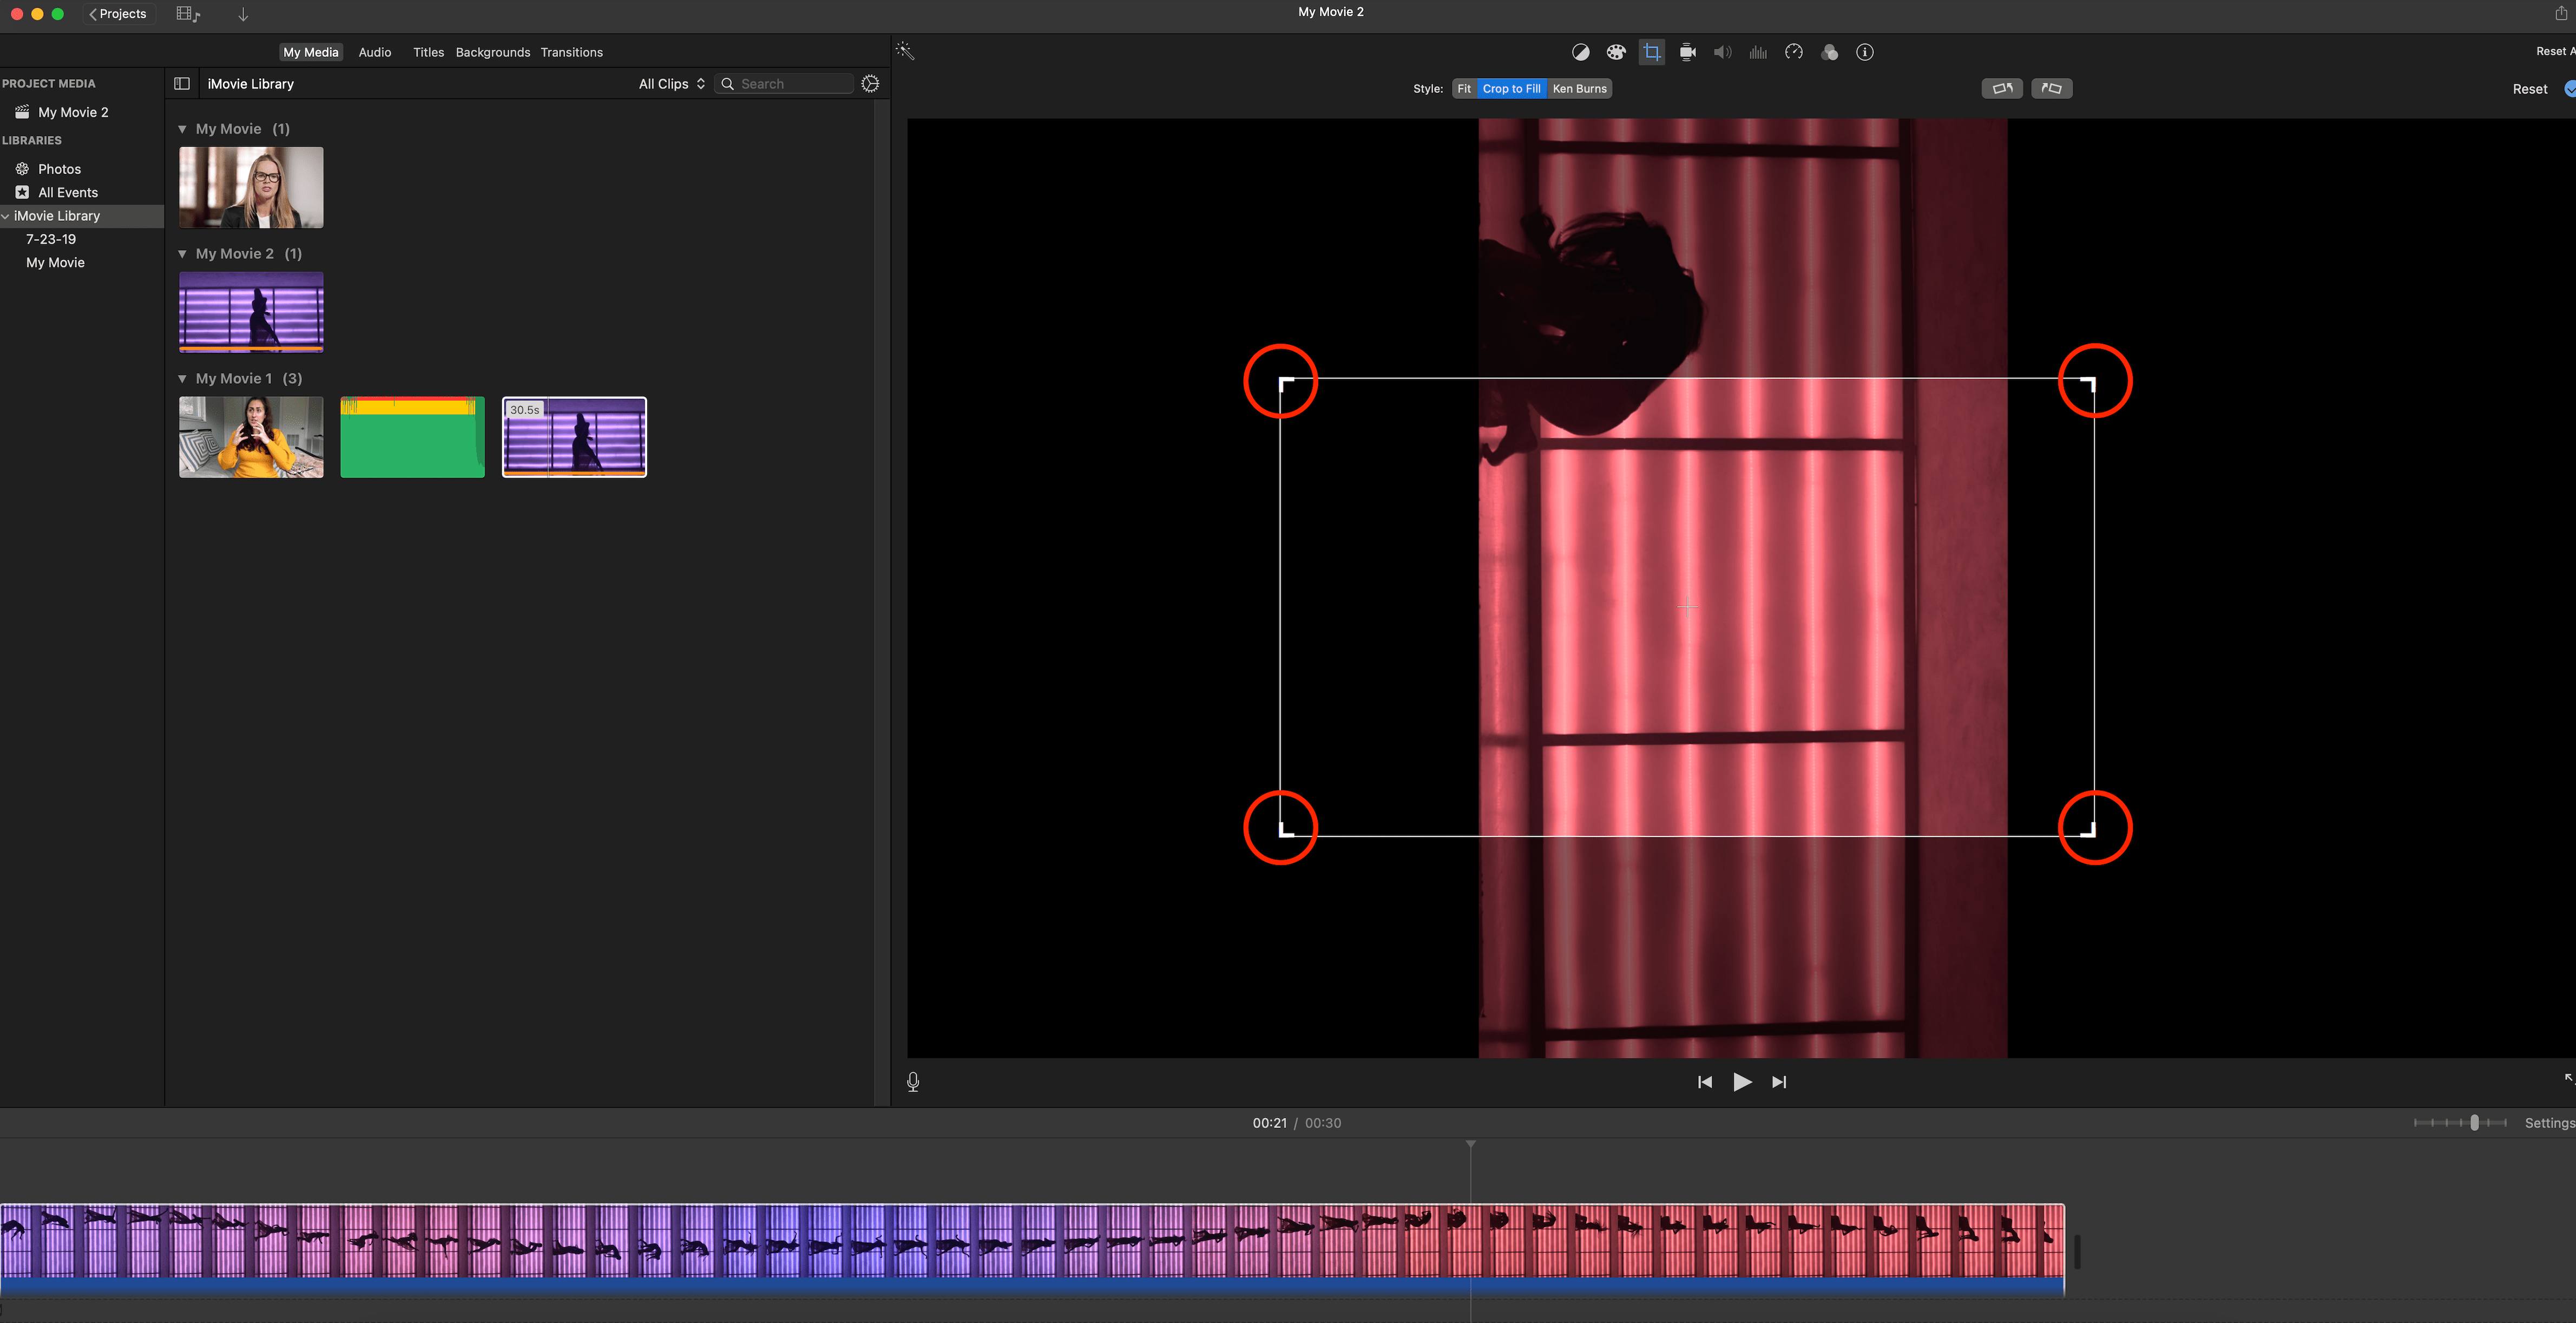This screenshot has height=1323, width=2576.
Task: Click the magic wand auto-enhance icon
Action: 905,51
